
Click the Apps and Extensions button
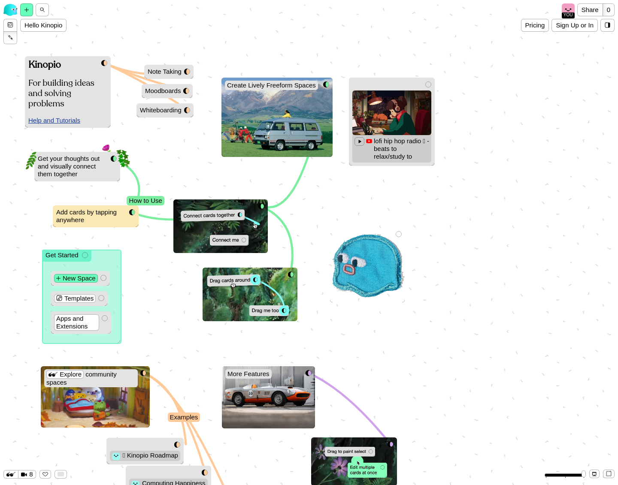(x=76, y=322)
